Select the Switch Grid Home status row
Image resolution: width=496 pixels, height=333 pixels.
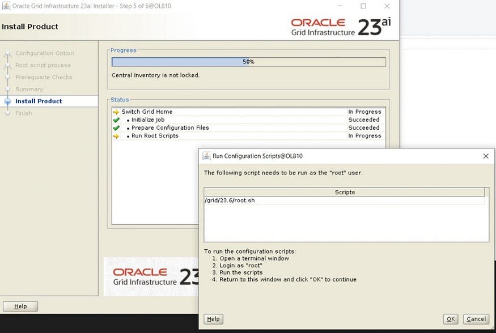pyautogui.click(x=249, y=112)
